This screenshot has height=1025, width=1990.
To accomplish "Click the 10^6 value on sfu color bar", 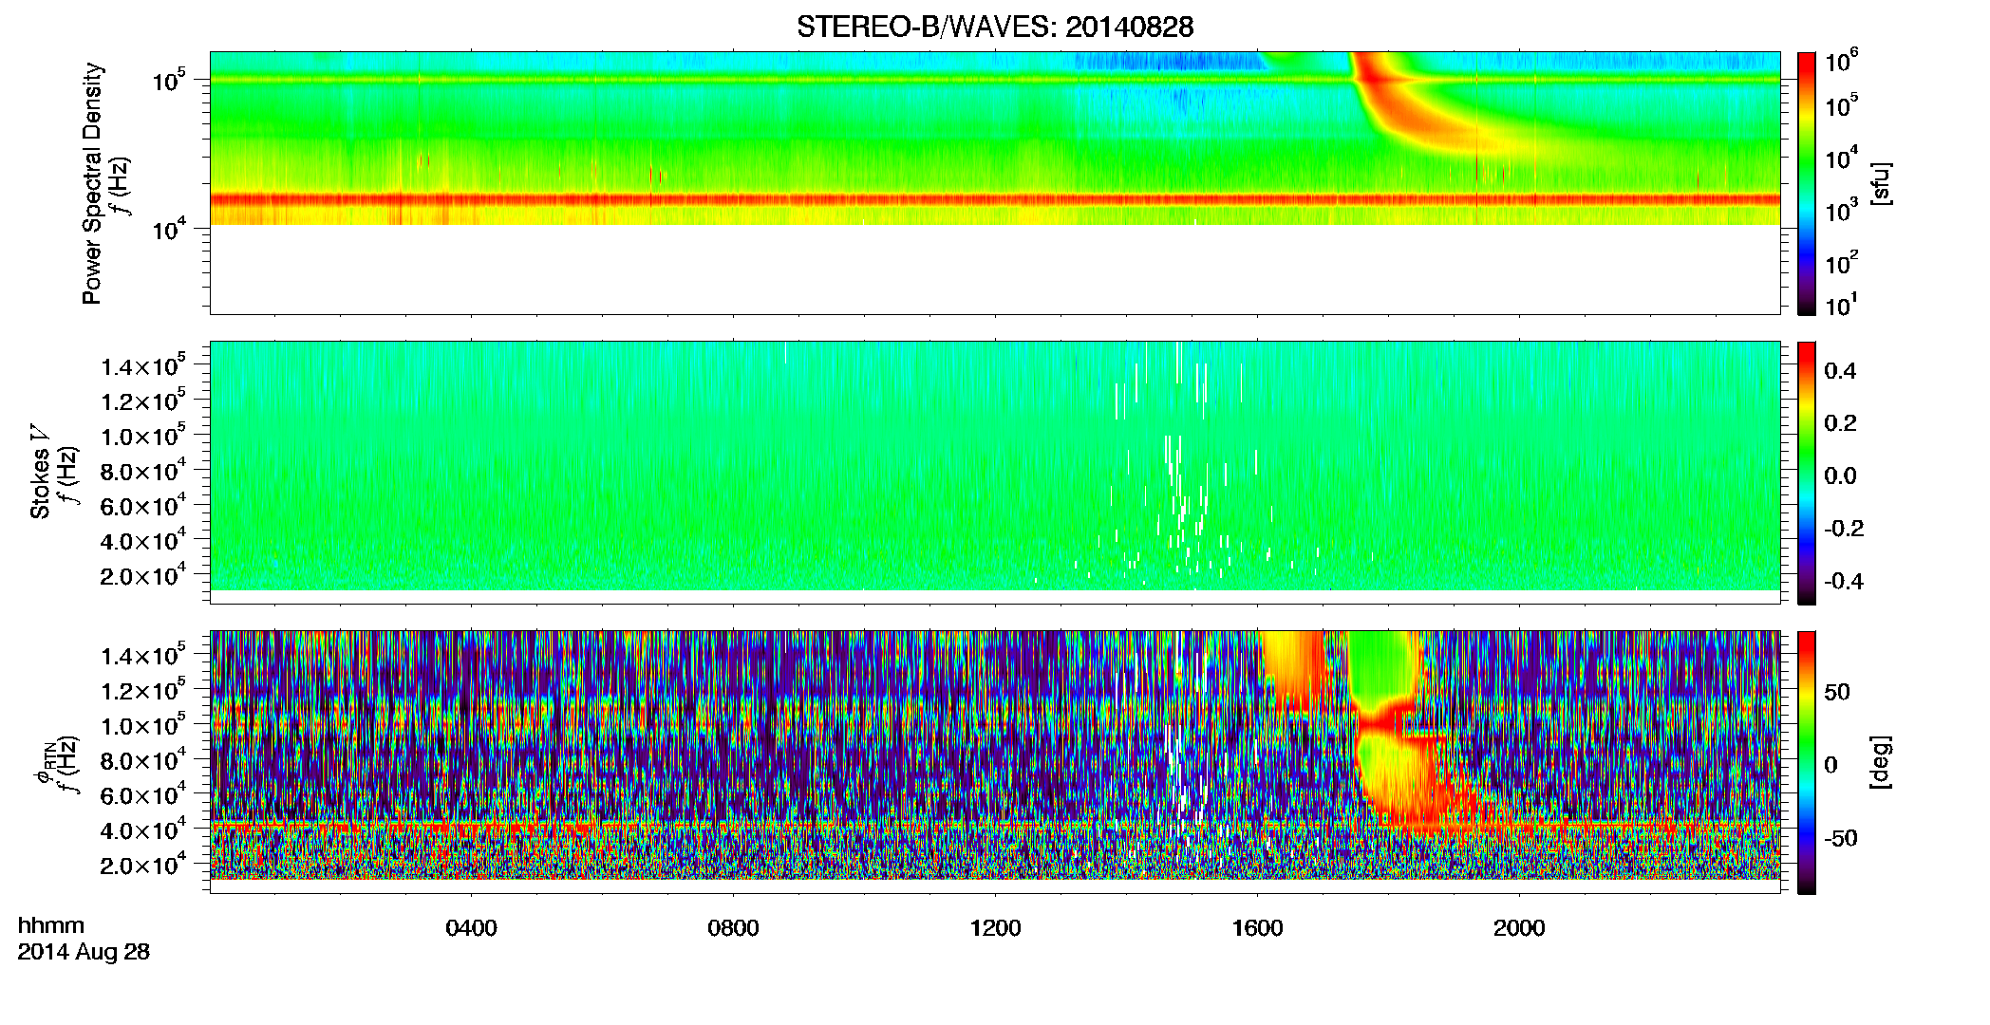I will [1842, 61].
